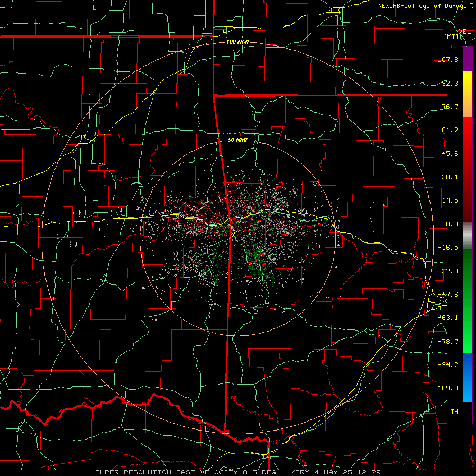Click the 76.7 velocity scale value
476x476 pixels.
click(x=450, y=106)
